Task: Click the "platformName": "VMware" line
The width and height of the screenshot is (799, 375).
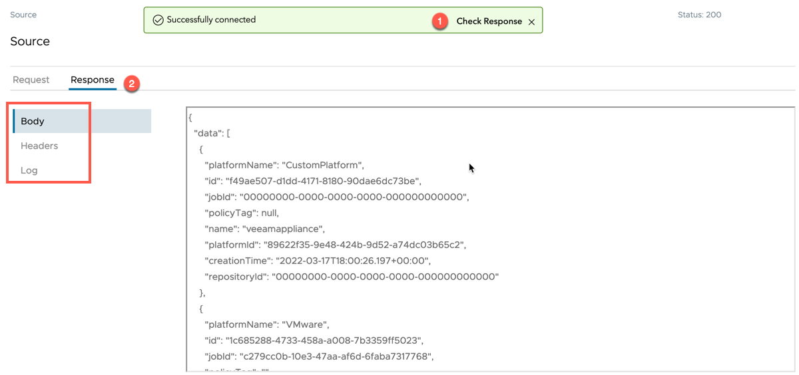Action: pyautogui.click(x=267, y=324)
